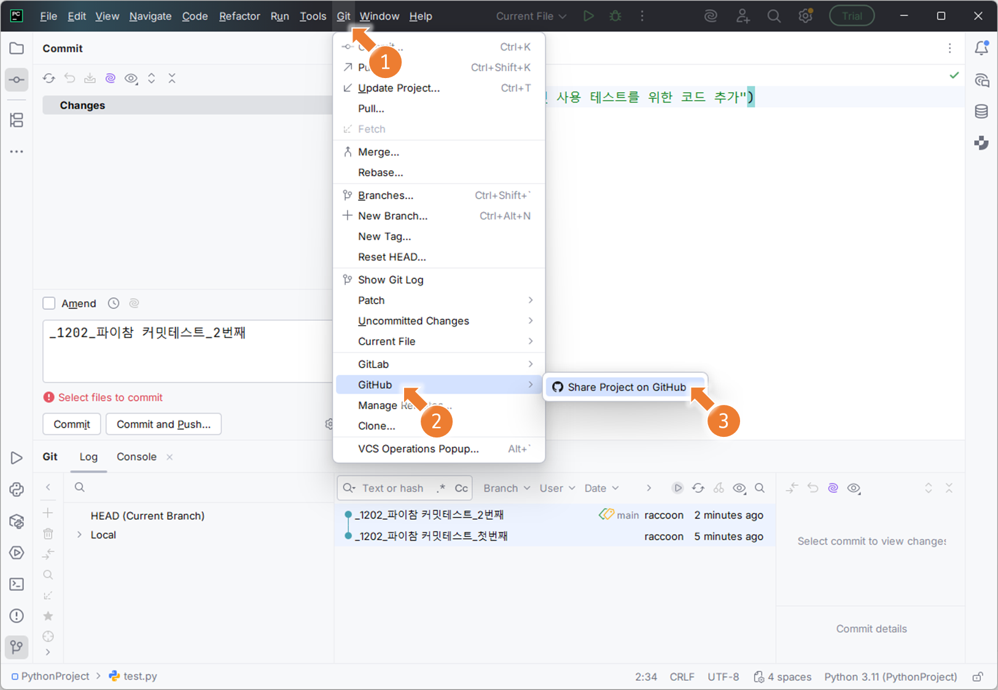
Task: Click the Shelve changes icon in Commit toolbar
Action: [90, 78]
